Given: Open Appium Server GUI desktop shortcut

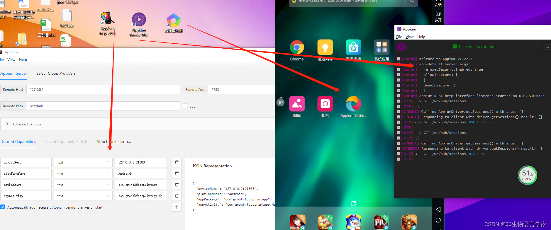Looking at the screenshot, I should pyautogui.click(x=139, y=25).
